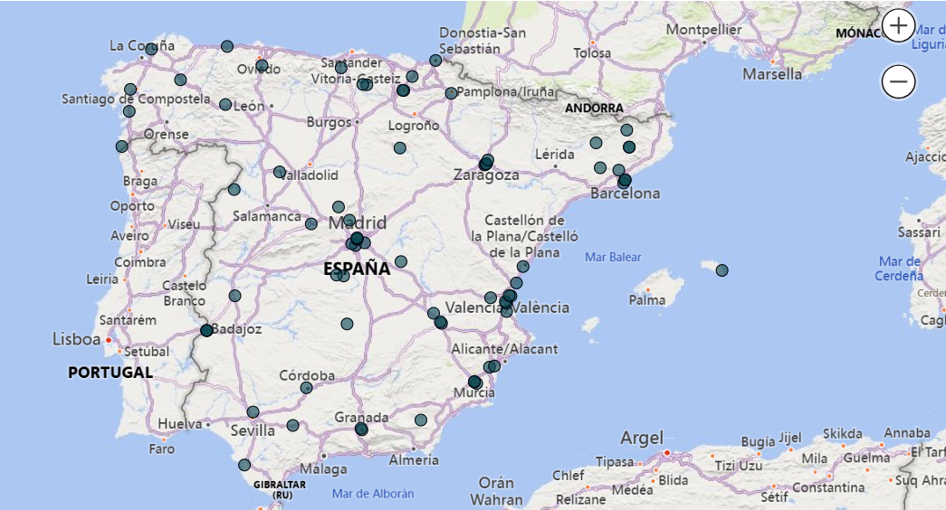Viewport: 946px width, 510px height.
Task: Click the Lisboa city label
Action: [77, 339]
